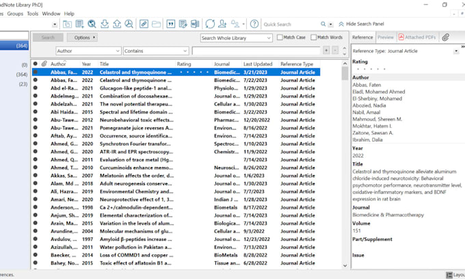This screenshot has height=279, width=465.
Task: Click the search rows up/down stepper
Action: click(344, 51)
